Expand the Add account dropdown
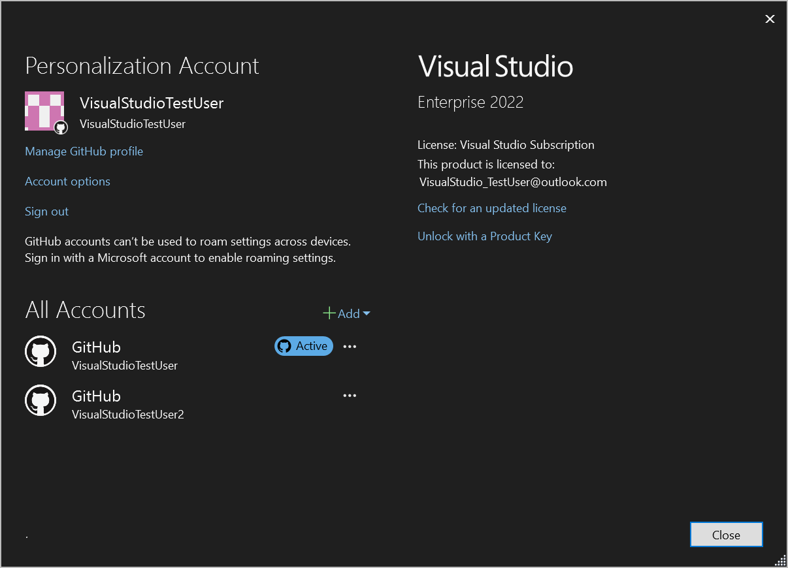Screen dimensions: 788x568 pyautogui.click(x=367, y=313)
